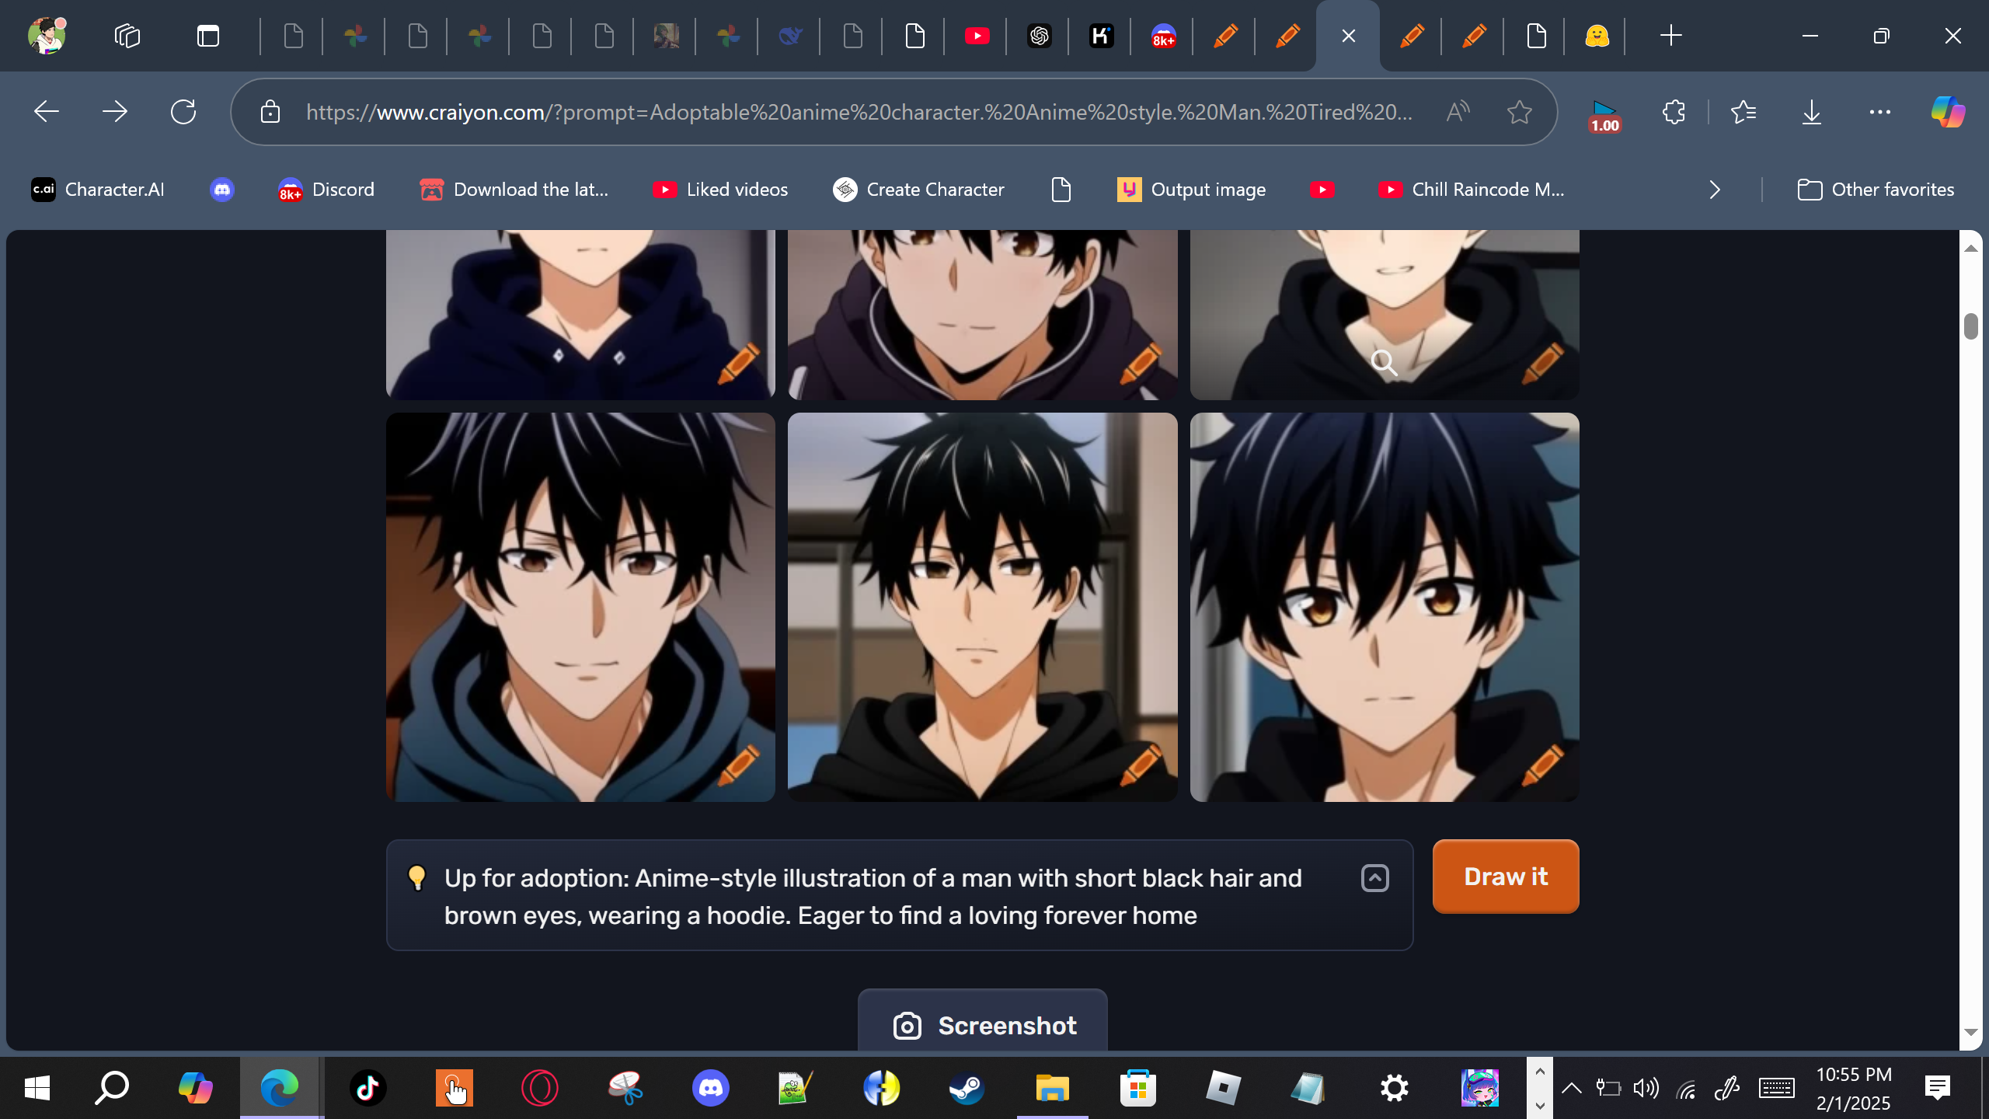Switch to the YouTube tab
This screenshot has width=1989, height=1119.
coord(977,36)
